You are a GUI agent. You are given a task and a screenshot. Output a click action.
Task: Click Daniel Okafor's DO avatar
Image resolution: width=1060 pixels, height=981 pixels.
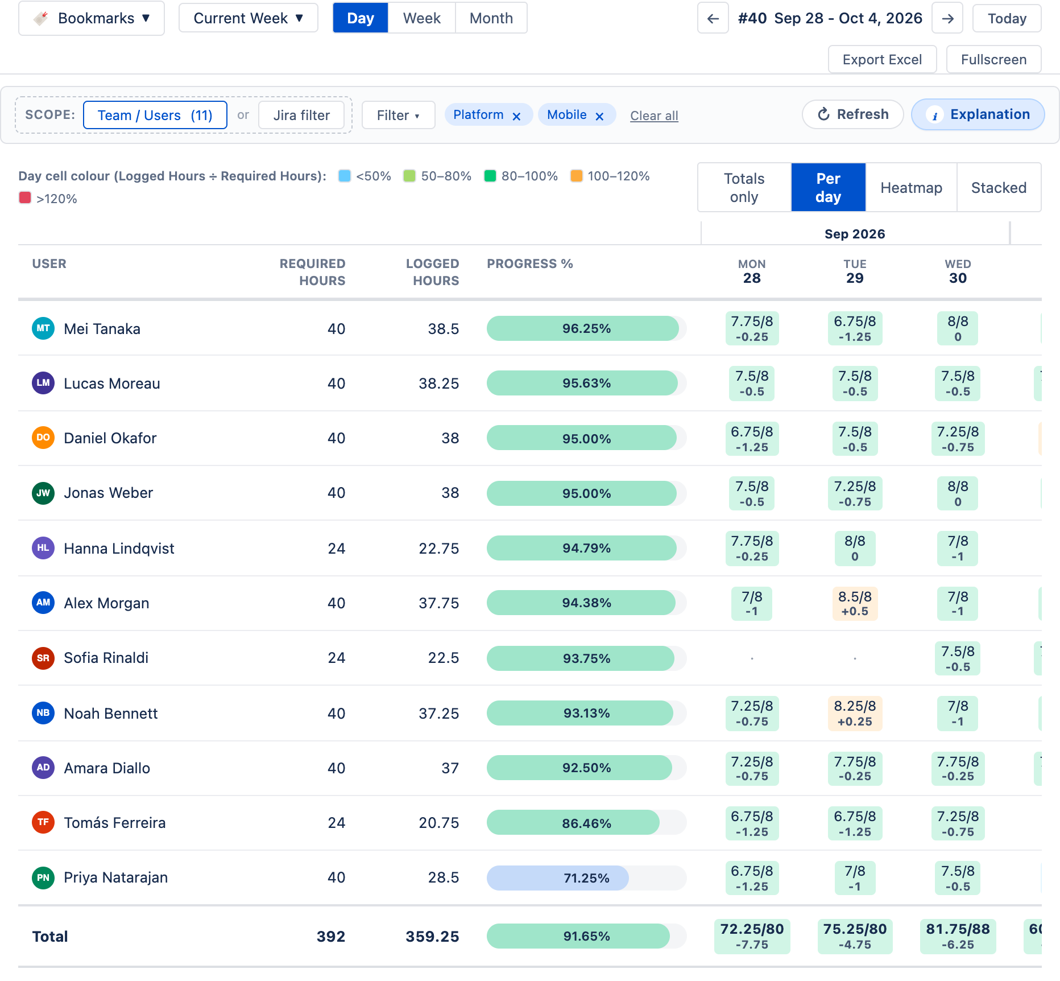[x=43, y=438]
